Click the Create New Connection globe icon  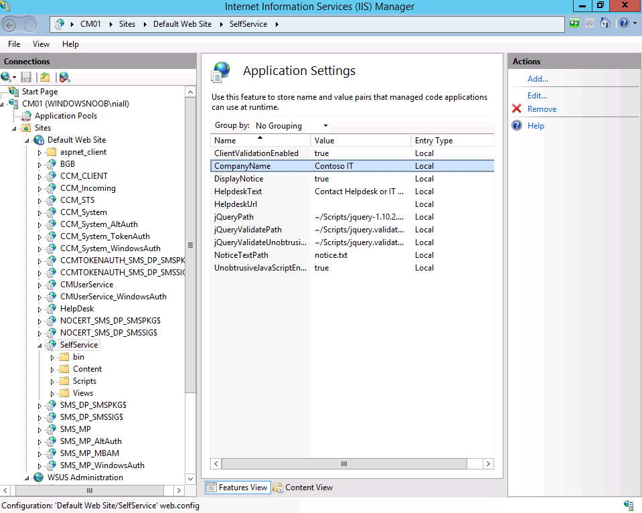6,76
